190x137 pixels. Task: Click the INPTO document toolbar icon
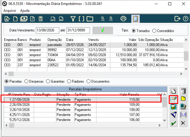[x=53, y=19]
